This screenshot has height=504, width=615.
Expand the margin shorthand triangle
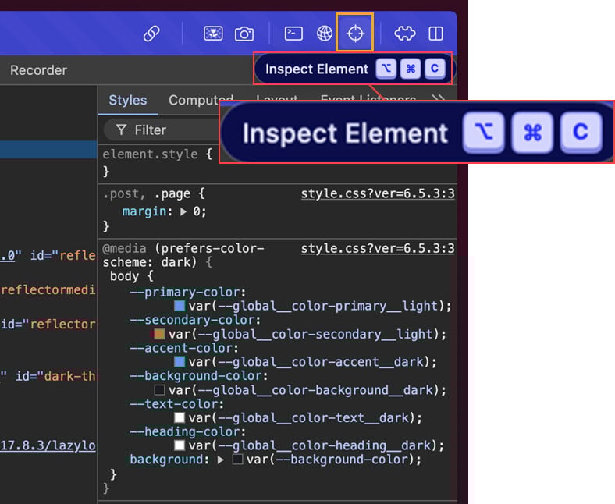tap(183, 211)
